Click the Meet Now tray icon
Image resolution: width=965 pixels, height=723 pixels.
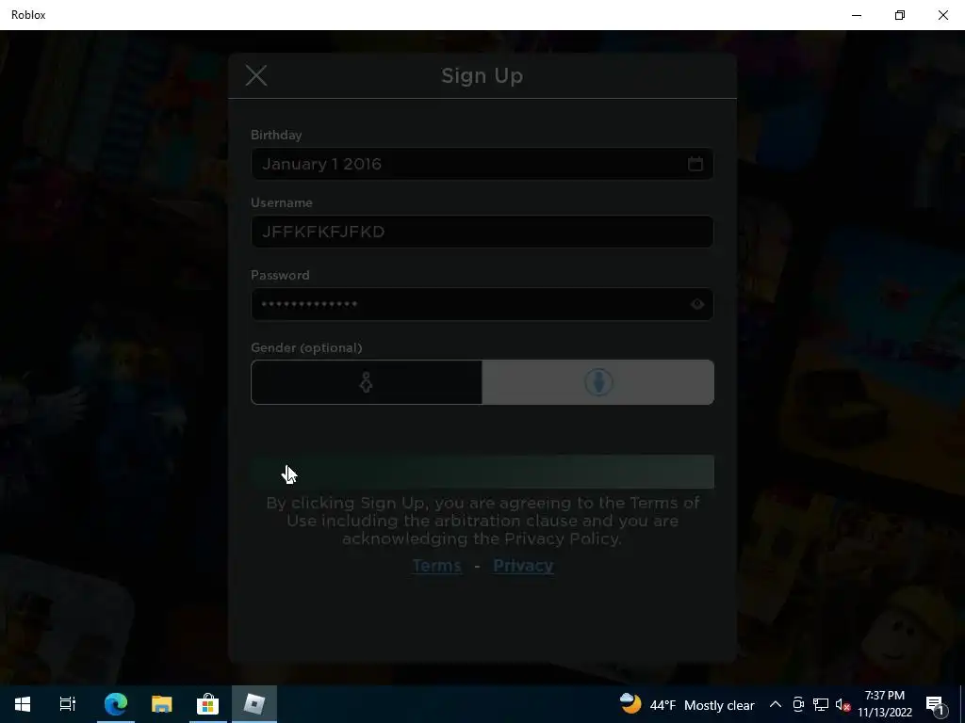tap(798, 704)
